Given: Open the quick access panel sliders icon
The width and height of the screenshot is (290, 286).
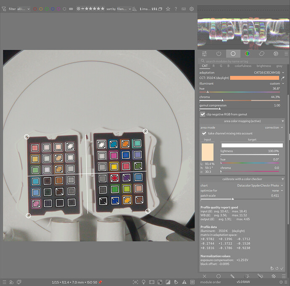Looking at the screenshot, I should [x=204, y=54].
